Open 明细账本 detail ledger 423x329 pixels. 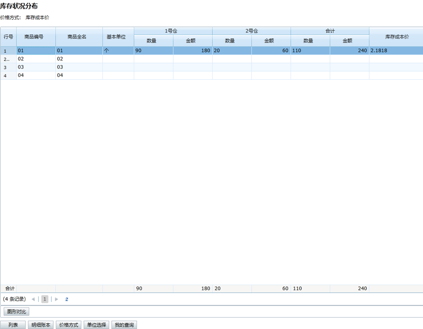coord(41,325)
